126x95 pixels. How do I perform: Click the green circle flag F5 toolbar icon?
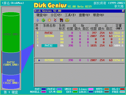pos(43,20)
